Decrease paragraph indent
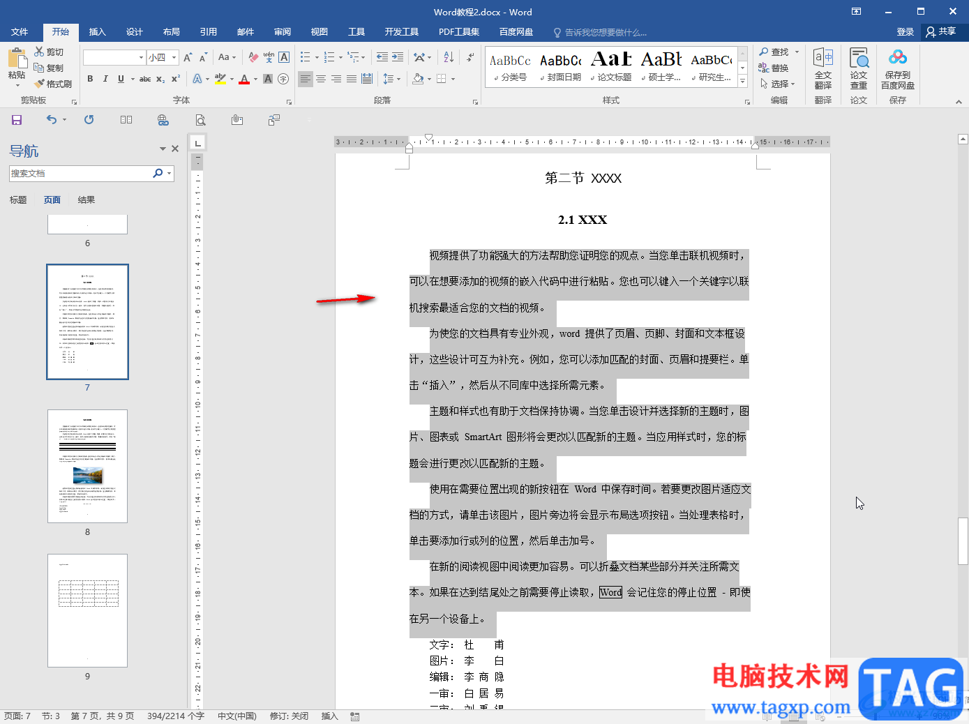Screen dimensions: 969x724 click(x=382, y=57)
